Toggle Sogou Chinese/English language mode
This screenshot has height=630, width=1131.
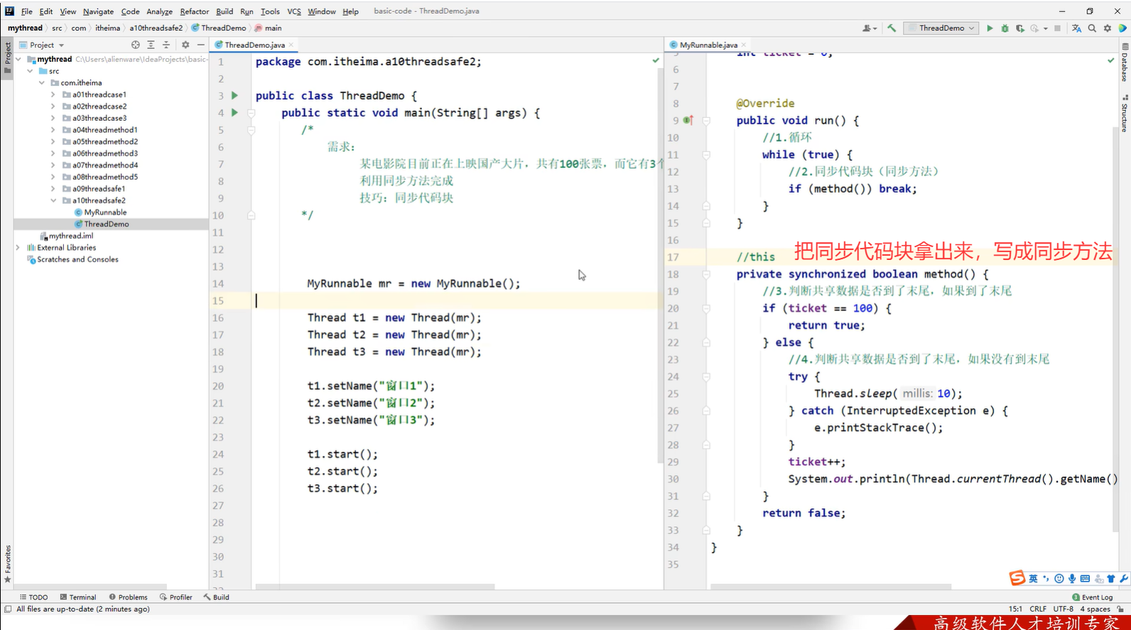point(1033,579)
